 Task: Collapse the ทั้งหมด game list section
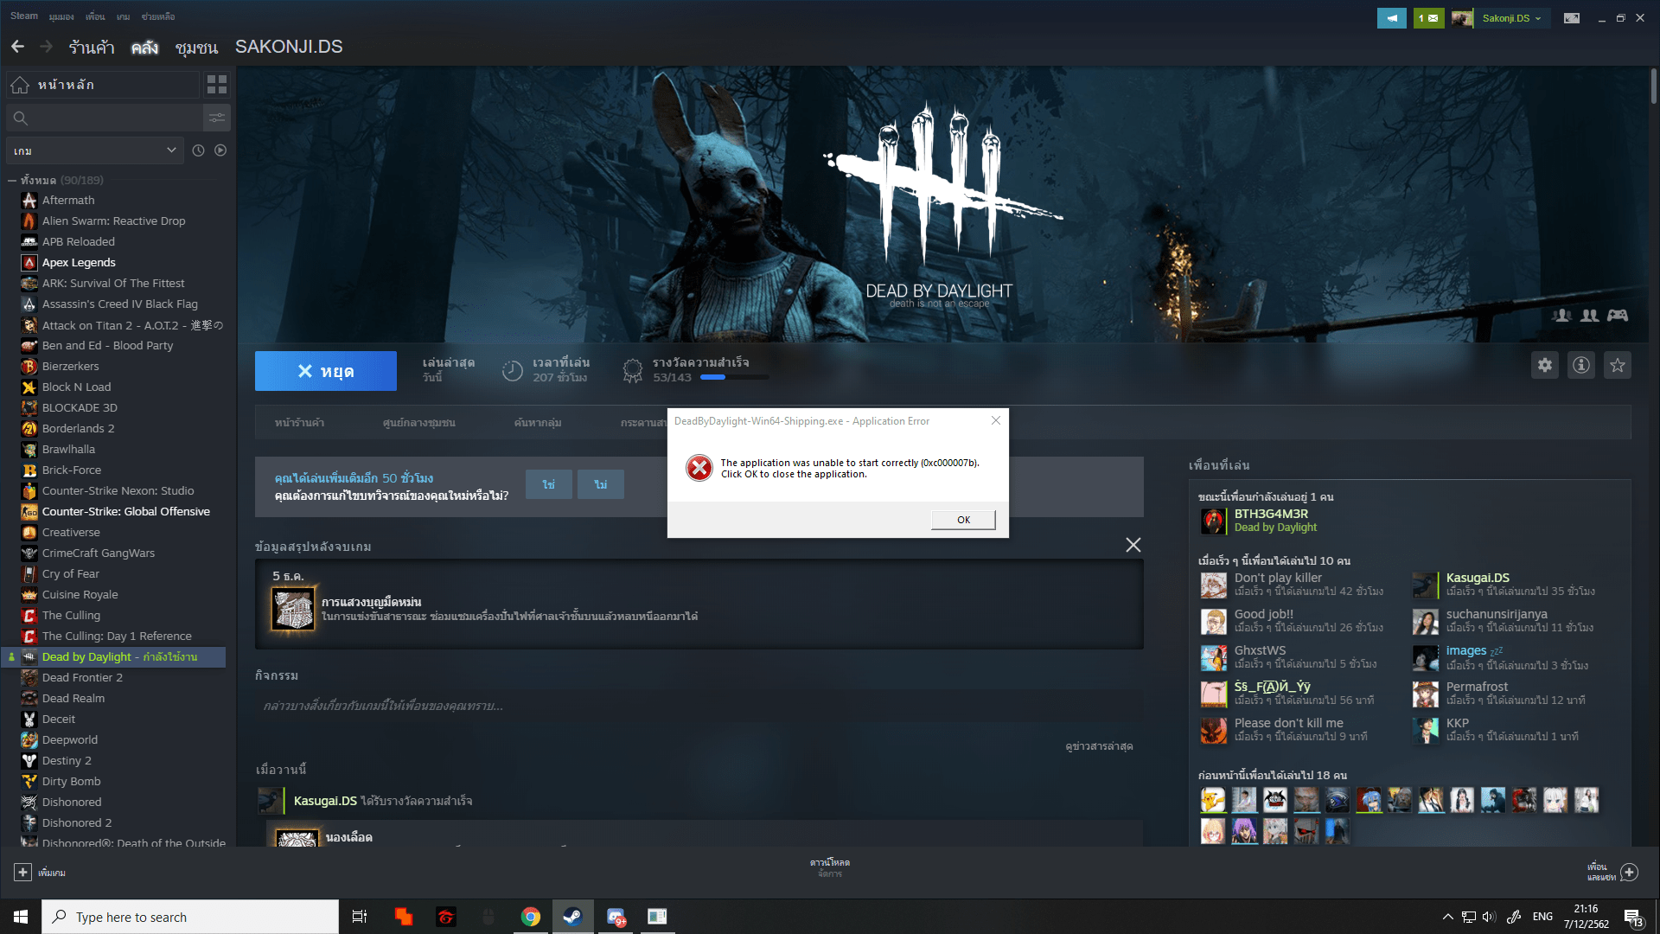(12, 181)
